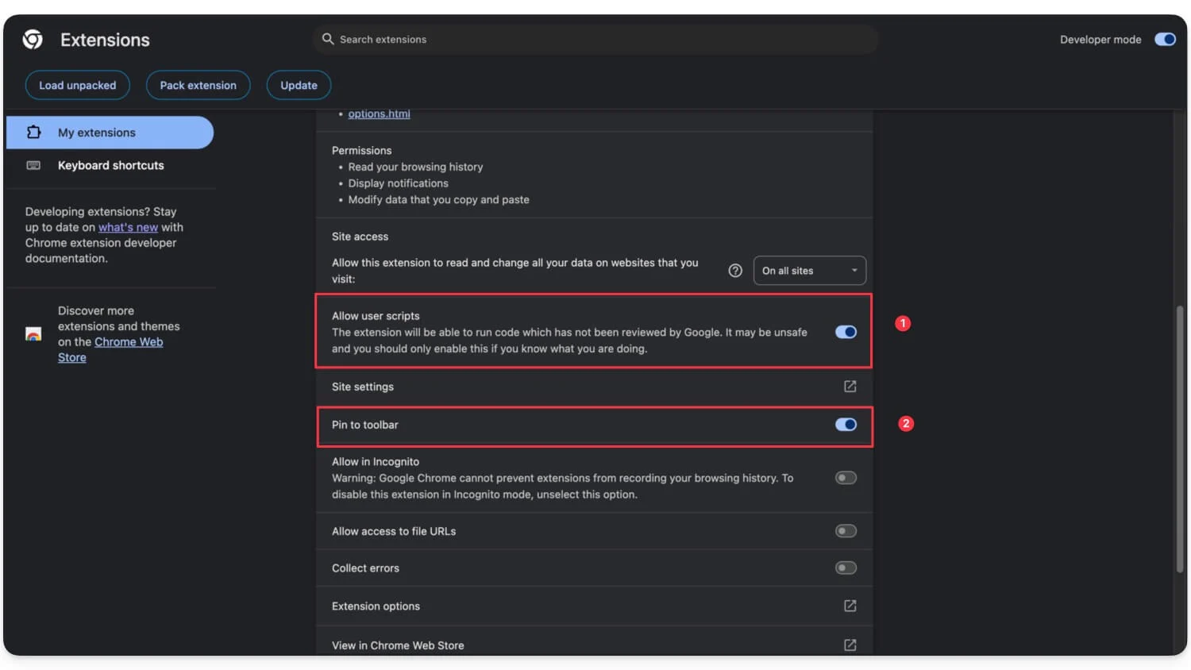The image size is (1191, 670).
Task: Open View in Chrome Web Store link icon
Action: pyautogui.click(x=850, y=645)
